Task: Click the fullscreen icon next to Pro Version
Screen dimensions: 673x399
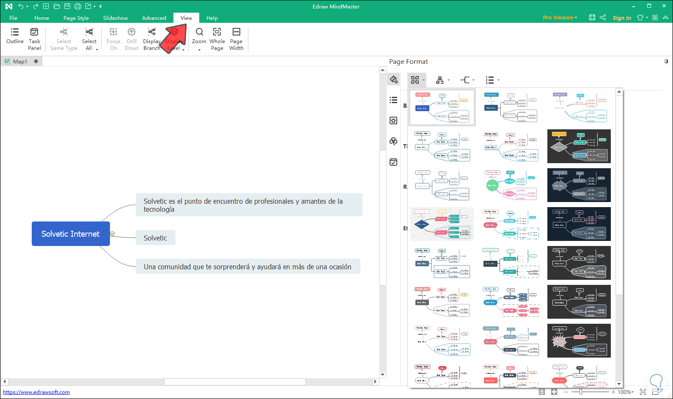Action: pyautogui.click(x=592, y=17)
